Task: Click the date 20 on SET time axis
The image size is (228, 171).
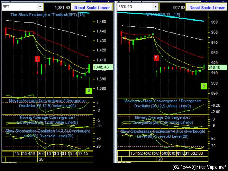Action: [x=41, y=159]
